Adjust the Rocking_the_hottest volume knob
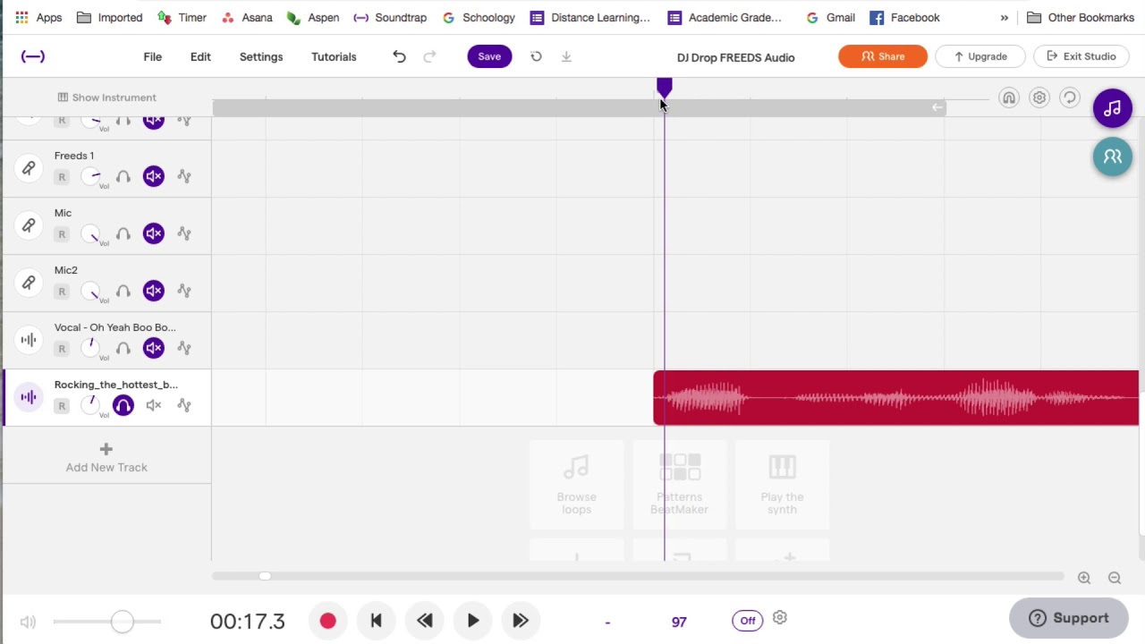Image resolution: width=1145 pixels, height=644 pixels. [91, 405]
